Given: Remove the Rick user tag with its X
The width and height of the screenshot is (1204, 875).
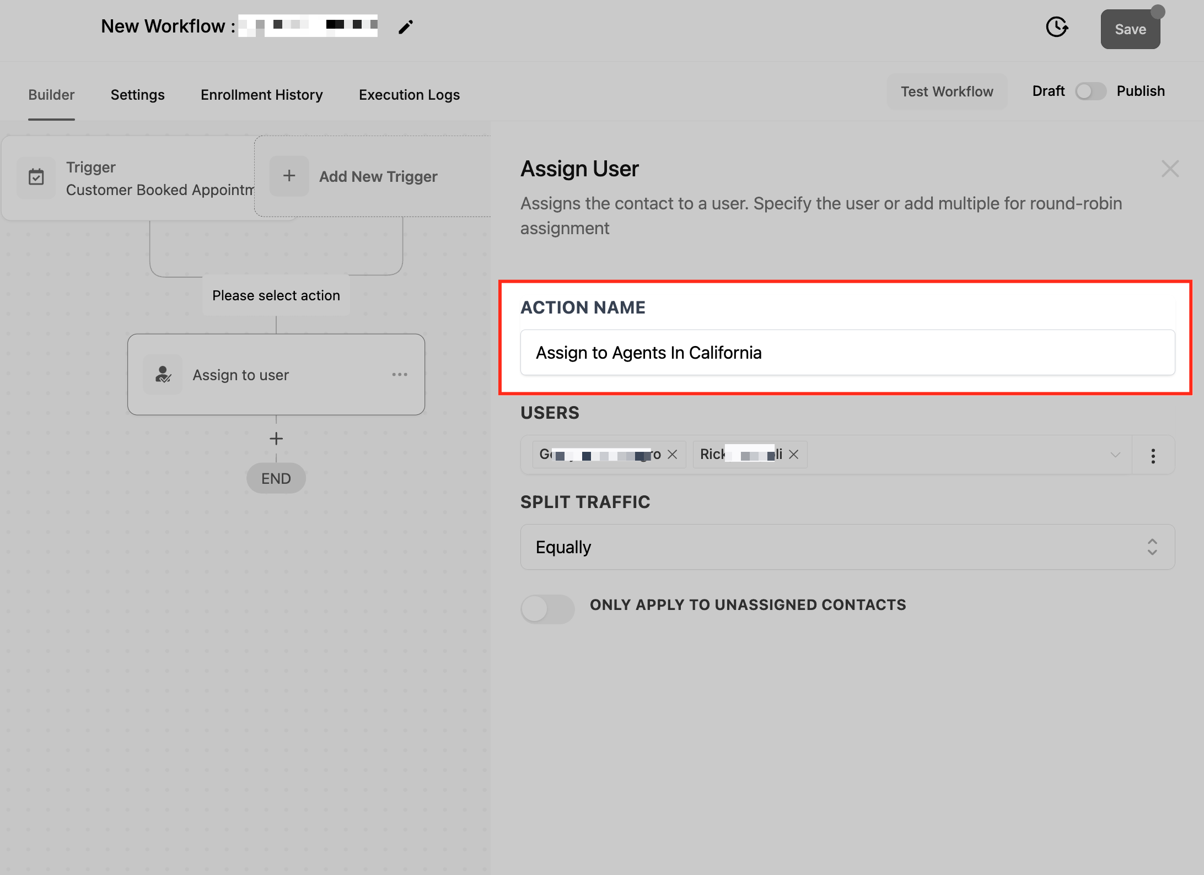Looking at the screenshot, I should (794, 455).
